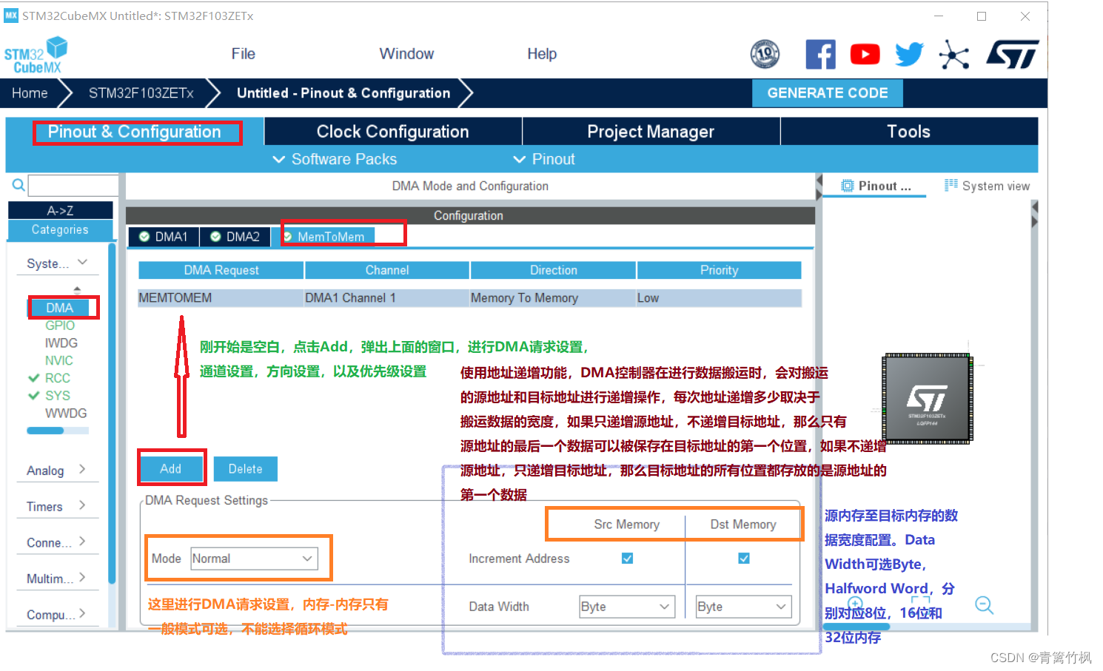
Task: Open the Window menu
Action: point(406,54)
